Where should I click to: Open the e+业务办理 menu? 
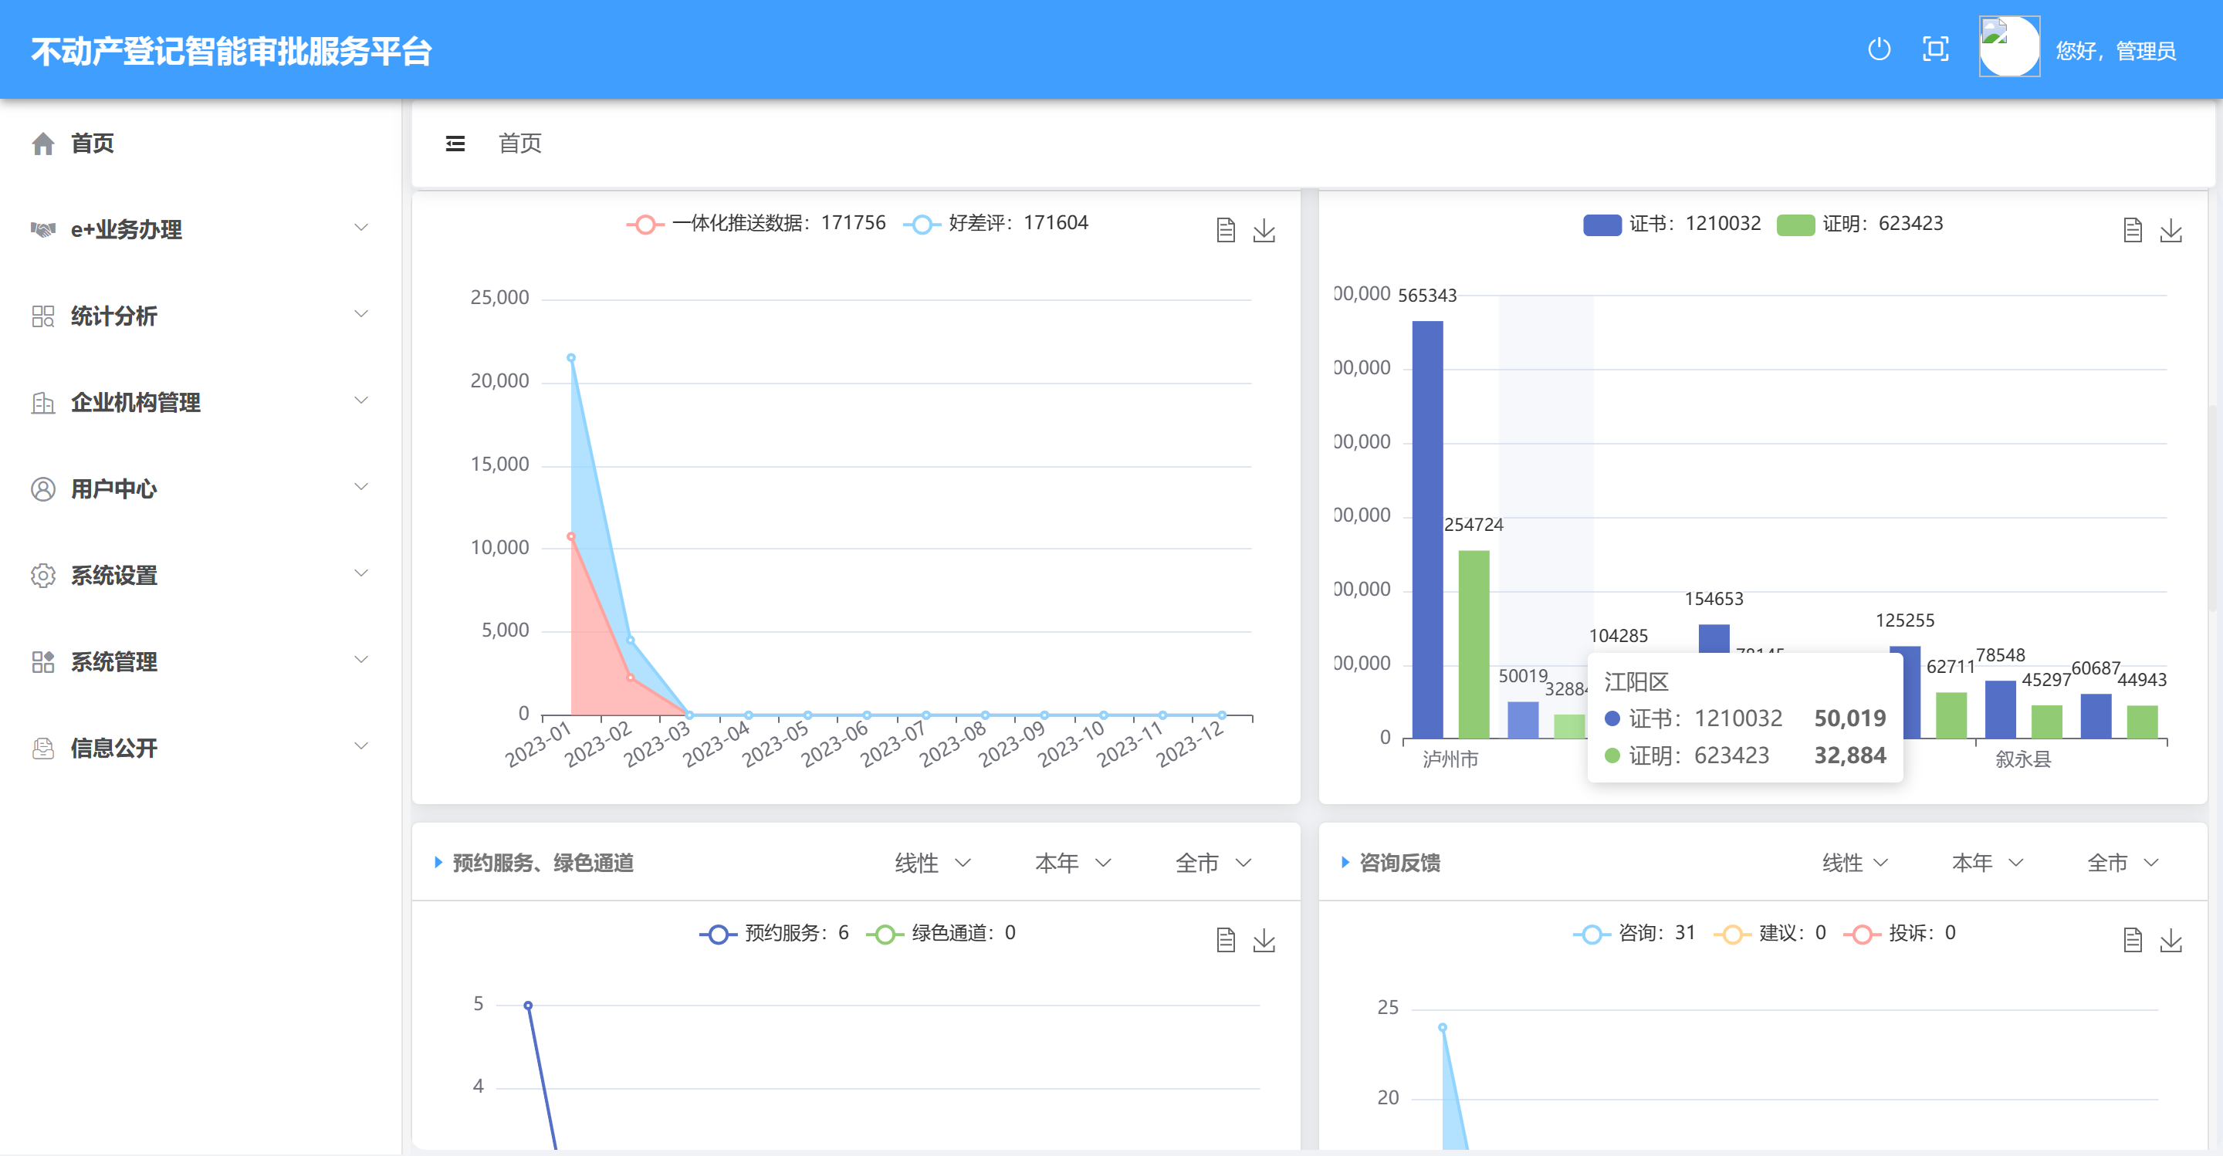200,229
